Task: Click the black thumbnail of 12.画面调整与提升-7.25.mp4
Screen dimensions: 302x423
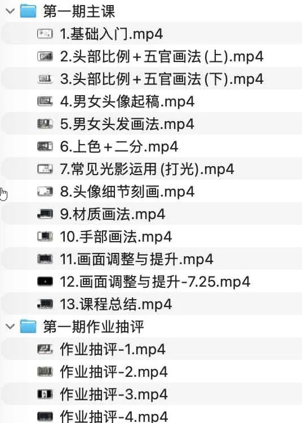Action: 45,282
